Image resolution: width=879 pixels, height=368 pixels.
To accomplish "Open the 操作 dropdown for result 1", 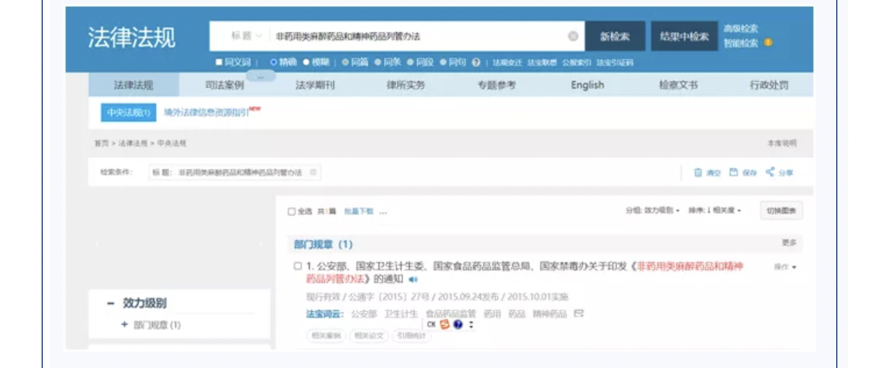I will [x=786, y=267].
